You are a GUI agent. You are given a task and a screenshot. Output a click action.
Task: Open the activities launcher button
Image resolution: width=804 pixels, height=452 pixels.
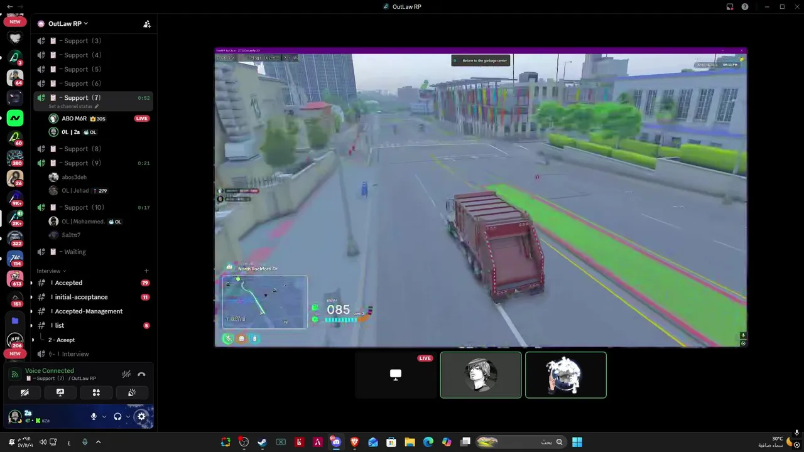click(96, 392)
